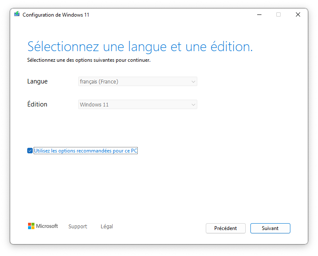318x256 pixels.
Task: Click the 'Édition' label
Action: (x=37, y=104)
